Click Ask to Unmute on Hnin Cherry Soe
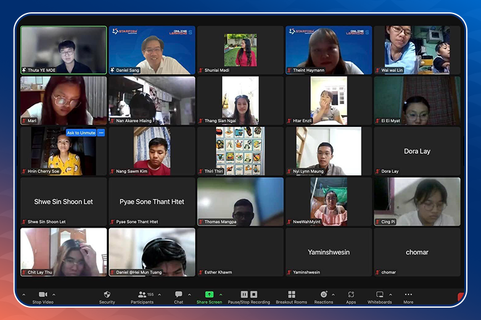Screen dimensions: 481x320 pos(81,133)
